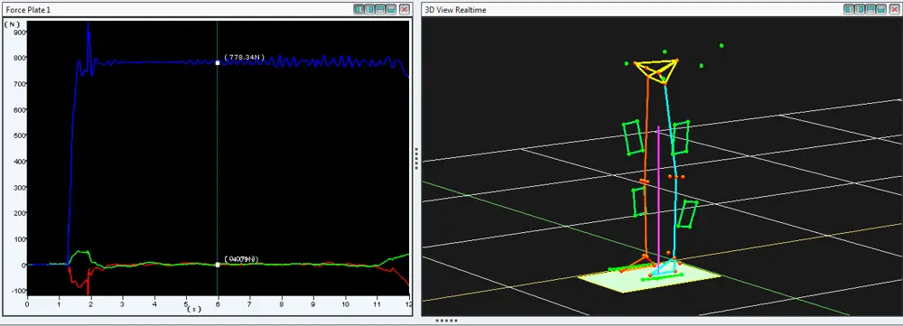Click the (N) unit label on force axis
903x326 pixels.
pos(12,24)
